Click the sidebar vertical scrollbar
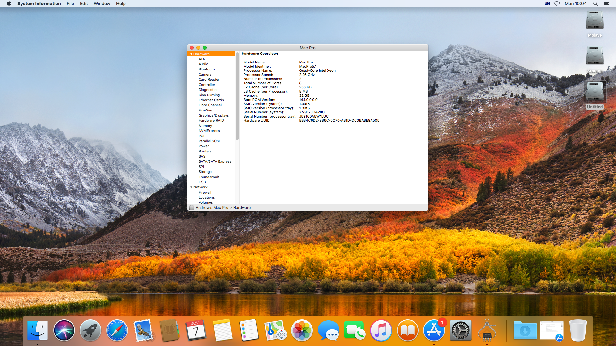Image resolution: width=616 pixels, height=346 pixels. [x=237, y=96]
